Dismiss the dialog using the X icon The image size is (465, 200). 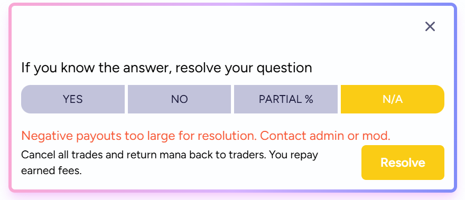(x=430, y=27)
